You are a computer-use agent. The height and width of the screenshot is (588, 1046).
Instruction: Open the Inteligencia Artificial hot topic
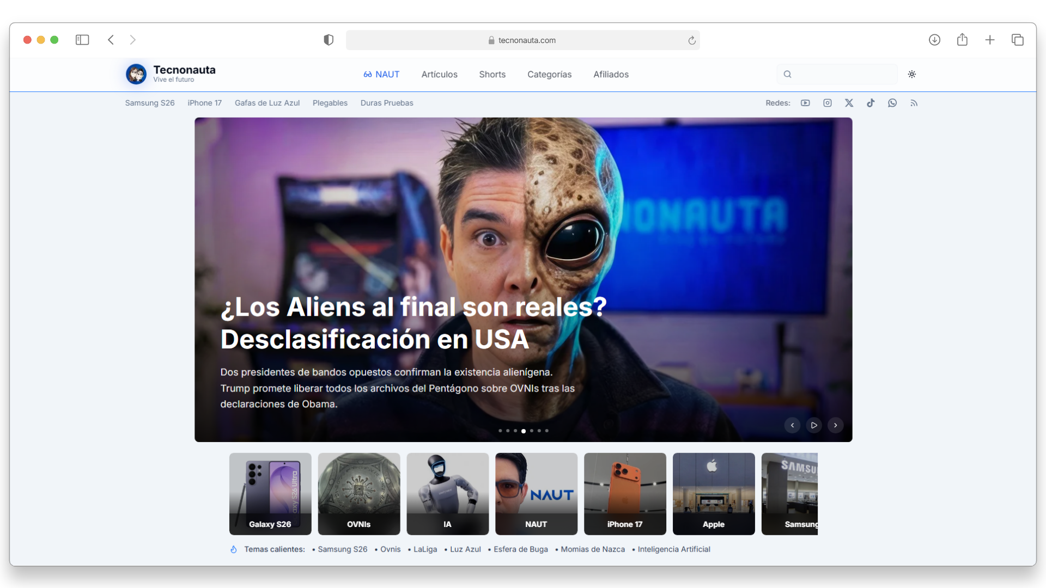(x=674, y=549)
